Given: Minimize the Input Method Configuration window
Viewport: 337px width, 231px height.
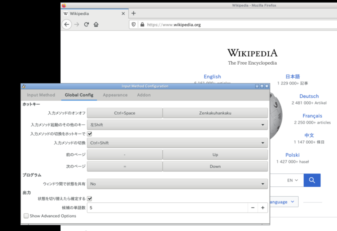Looking at the screenshot, I should [257, 86].
